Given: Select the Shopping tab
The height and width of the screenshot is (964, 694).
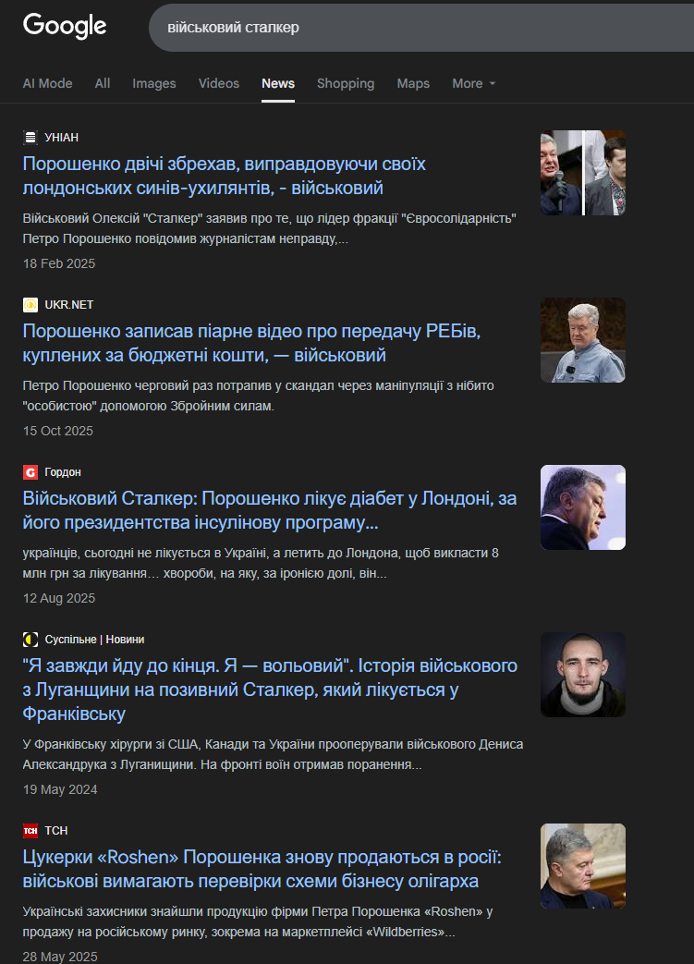Looking at the screenshot, I should point(346,83).
